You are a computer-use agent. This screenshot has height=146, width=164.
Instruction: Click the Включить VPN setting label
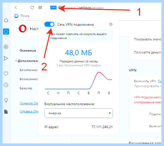pyautogui.click(x=145, y=81)
